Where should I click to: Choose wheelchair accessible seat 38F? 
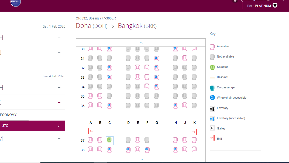pyautogui.click(x=147, y=149)
